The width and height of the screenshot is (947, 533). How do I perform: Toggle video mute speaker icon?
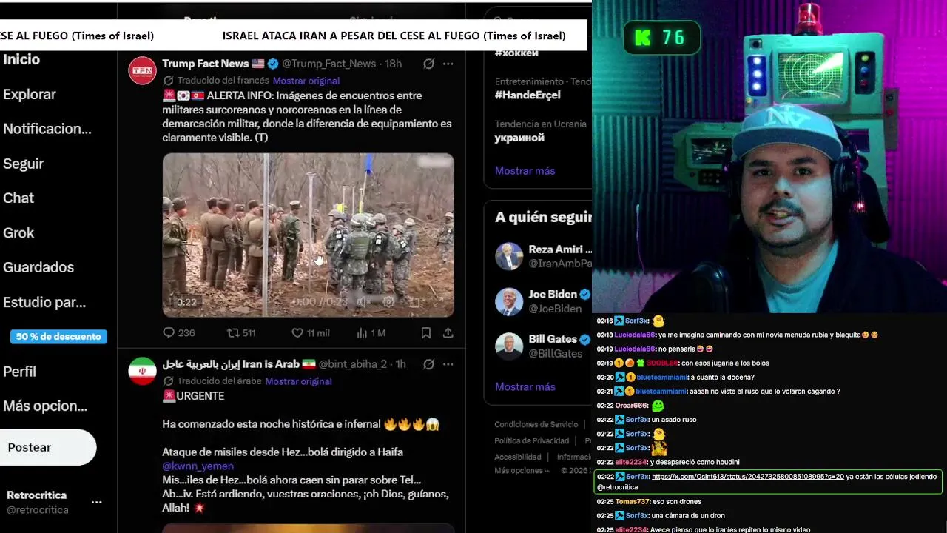[x=362, y=302]
